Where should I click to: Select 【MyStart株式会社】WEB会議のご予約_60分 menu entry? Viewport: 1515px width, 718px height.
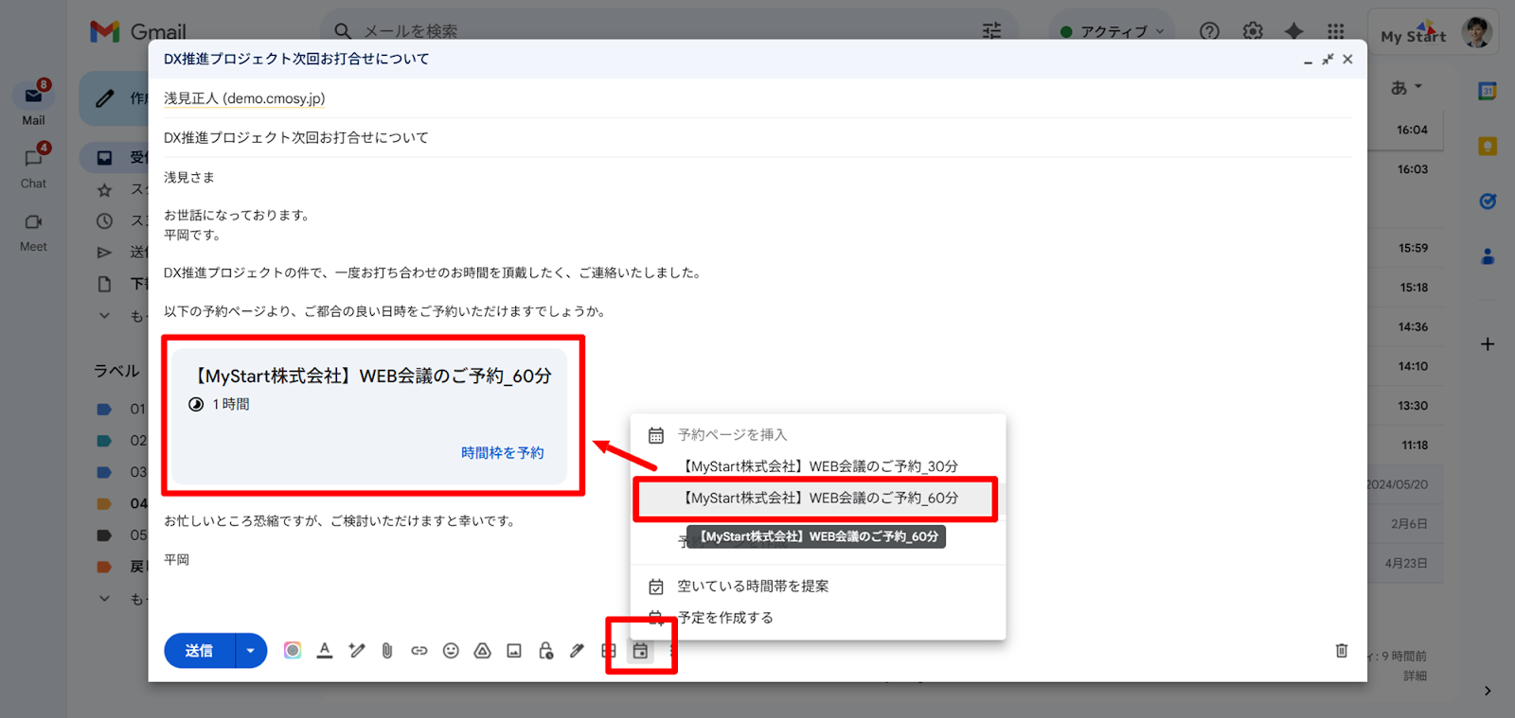(818, 499)
